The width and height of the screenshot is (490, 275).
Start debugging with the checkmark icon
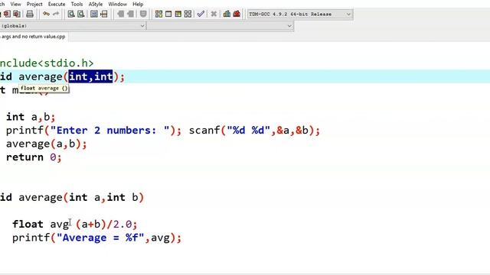201,14
